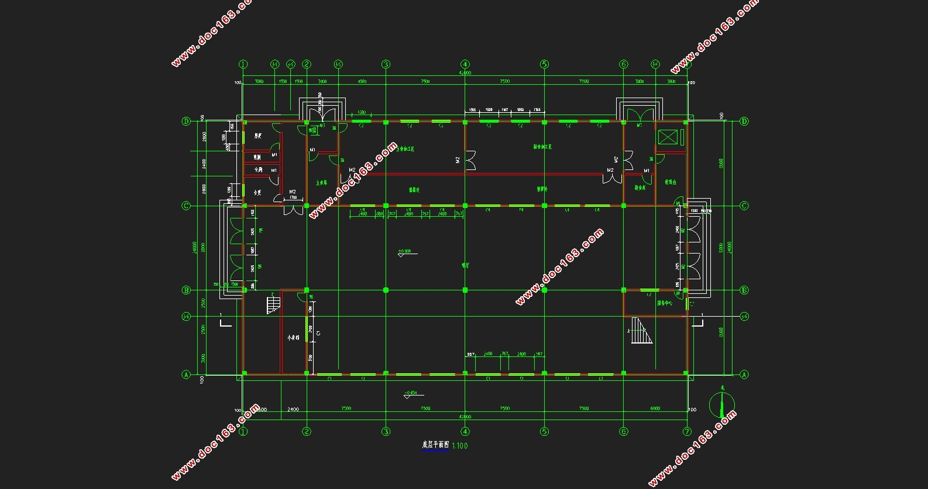Click axis bubble 1 above the plan

pyautogui.click(x=243, y=64)
